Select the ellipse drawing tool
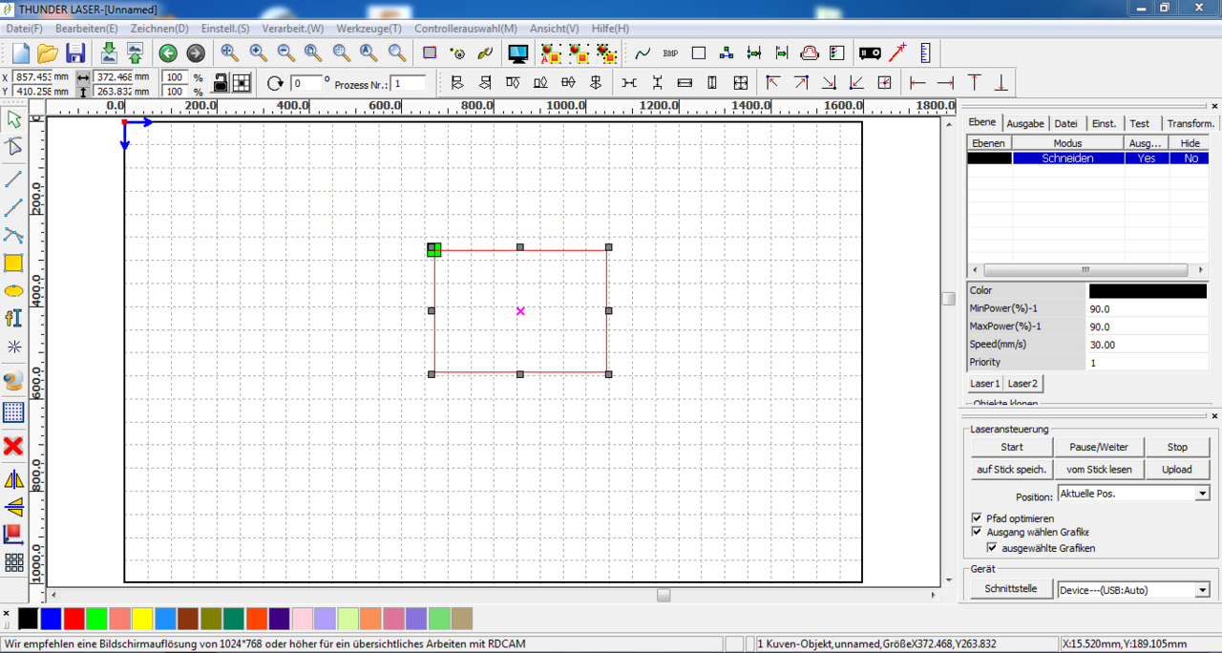Screen dimensions: 1222x653 [13, 290]
